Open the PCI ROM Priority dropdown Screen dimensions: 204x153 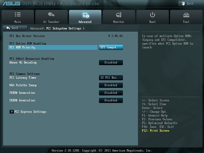111,47
